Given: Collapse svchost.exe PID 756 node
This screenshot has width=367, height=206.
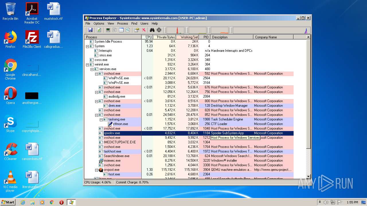Looking at the screenshot, I should (97, 92).
